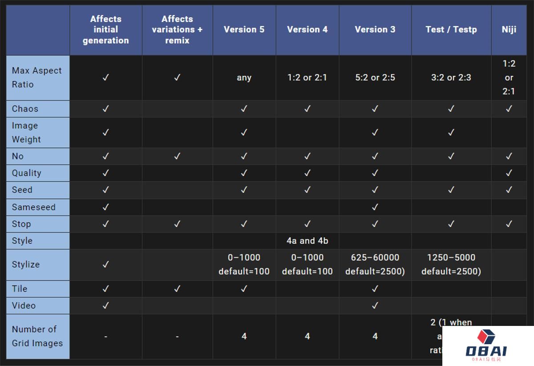Viewport: 534px width, 366px height.
Task: Click the "5:2 or 2:5" aspect ratio cell
Action: pyautogui.click(x=375, y=77)
